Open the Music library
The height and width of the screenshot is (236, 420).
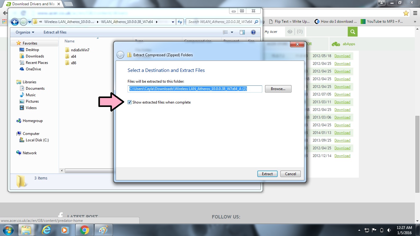[30, 95]
